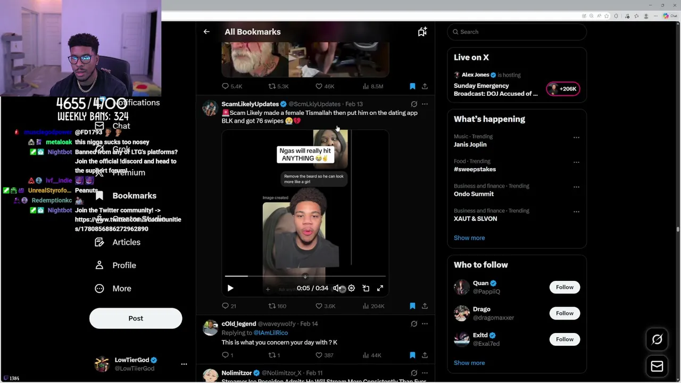Toggle picture-in-picture for the video
Viewport: 681px width, 383px height.
point(366,288)
